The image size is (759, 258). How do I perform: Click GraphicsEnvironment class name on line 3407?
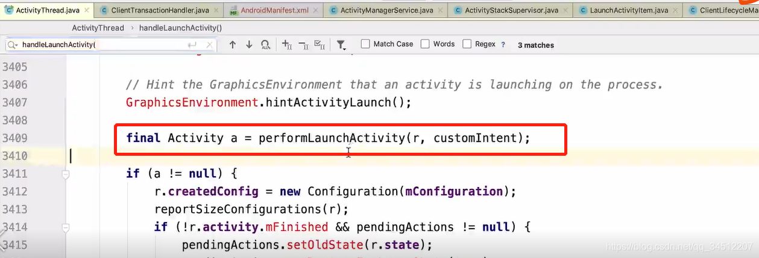tap(192, 103)
